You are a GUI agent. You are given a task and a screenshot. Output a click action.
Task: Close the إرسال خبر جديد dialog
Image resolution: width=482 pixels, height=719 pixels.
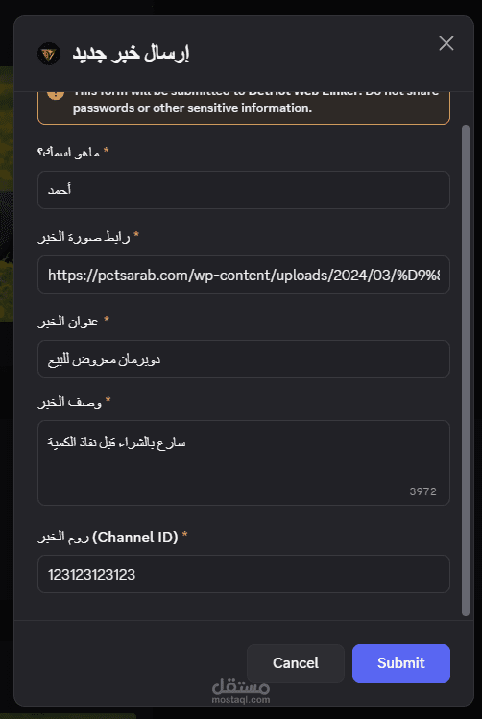pos(446,43)
